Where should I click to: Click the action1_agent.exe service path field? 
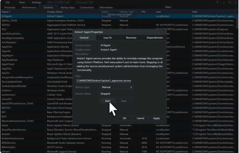tap(104, 81)
